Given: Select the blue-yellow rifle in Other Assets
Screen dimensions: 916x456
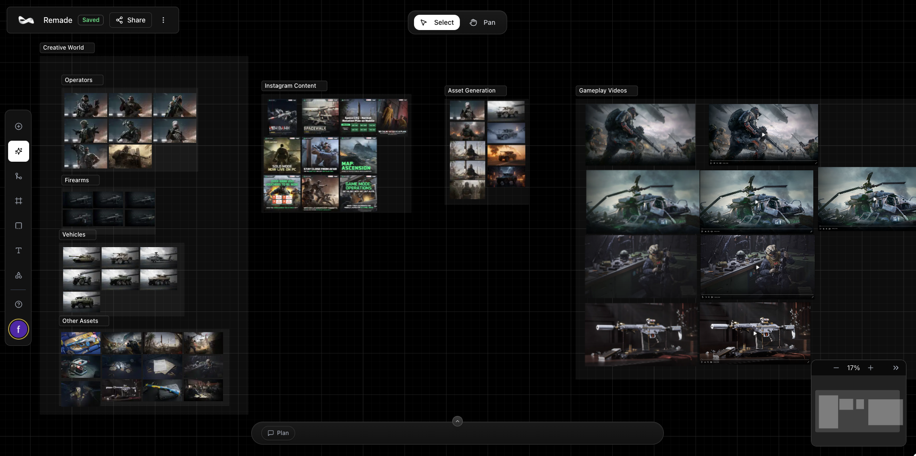Looking at the screenshot, I should coord(162,391).
